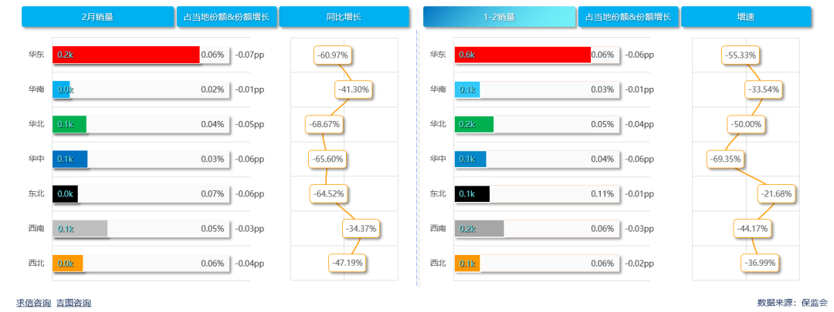Pick the orange 西北 bar in 1-2销量 chart
Image resolution: width=834 pixels, height=312 pixels.
click(468, 263)
